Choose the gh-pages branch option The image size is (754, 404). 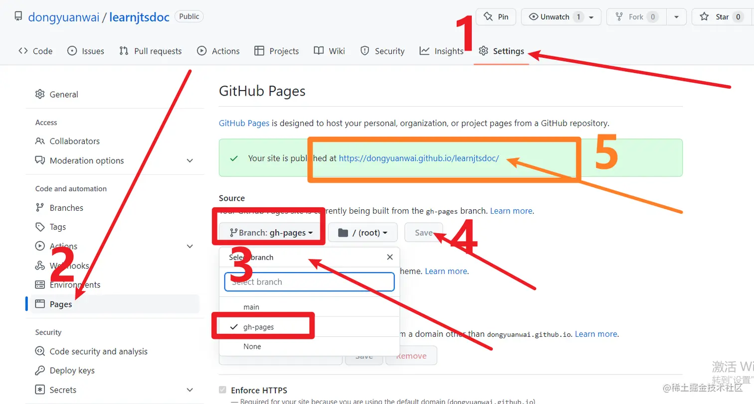click(309, 327)
